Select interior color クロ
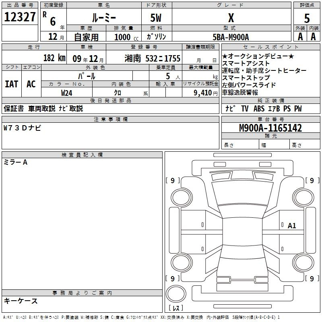 pyautogui.click(x=118, y=93)
